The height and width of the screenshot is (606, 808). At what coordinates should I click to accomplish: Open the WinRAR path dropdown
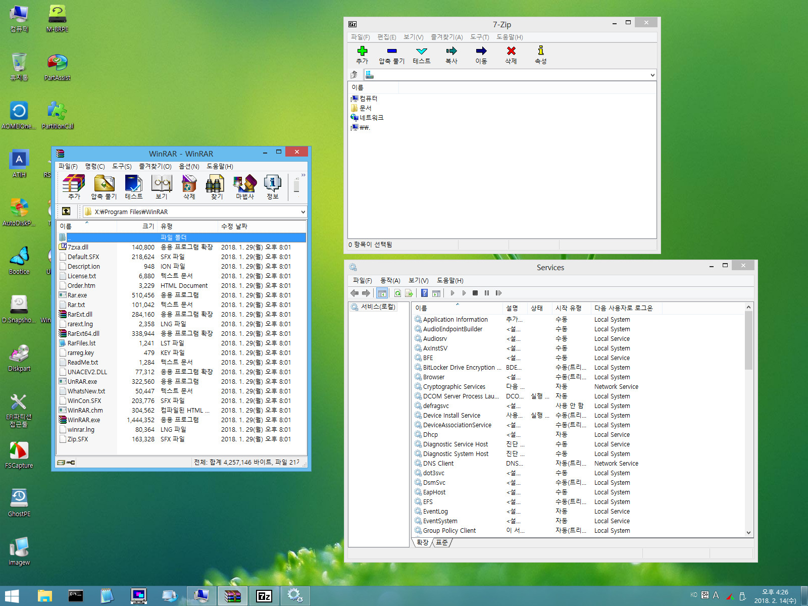[303, 212]
